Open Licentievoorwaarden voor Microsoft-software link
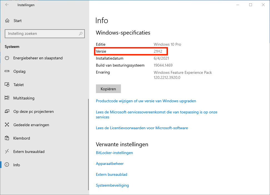Screen dimensions: 270x195 142,128
